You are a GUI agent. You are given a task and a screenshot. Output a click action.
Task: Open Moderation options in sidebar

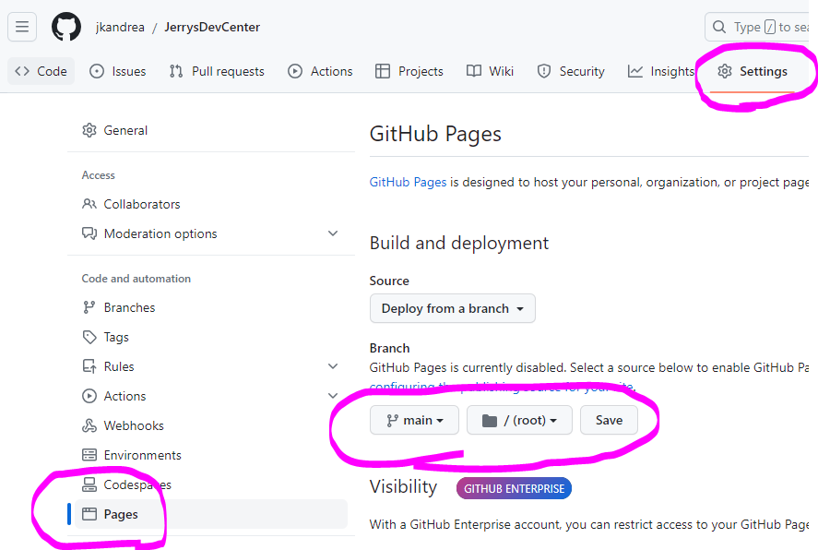[211, 233]
